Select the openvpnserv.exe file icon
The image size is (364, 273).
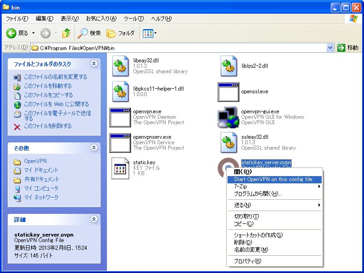(x=120, y=143)
